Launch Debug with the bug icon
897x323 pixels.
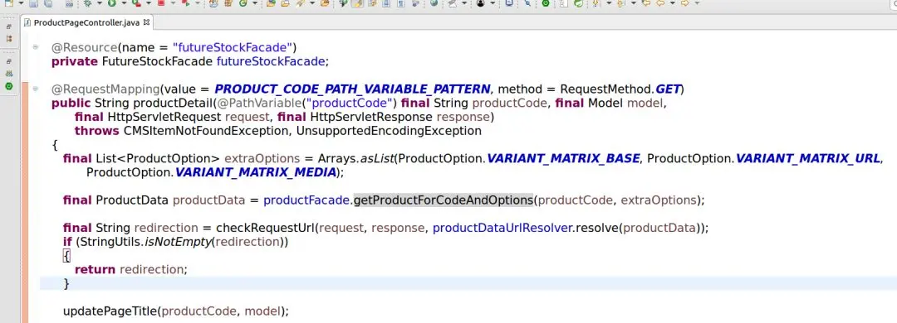[x=87, y=3]
